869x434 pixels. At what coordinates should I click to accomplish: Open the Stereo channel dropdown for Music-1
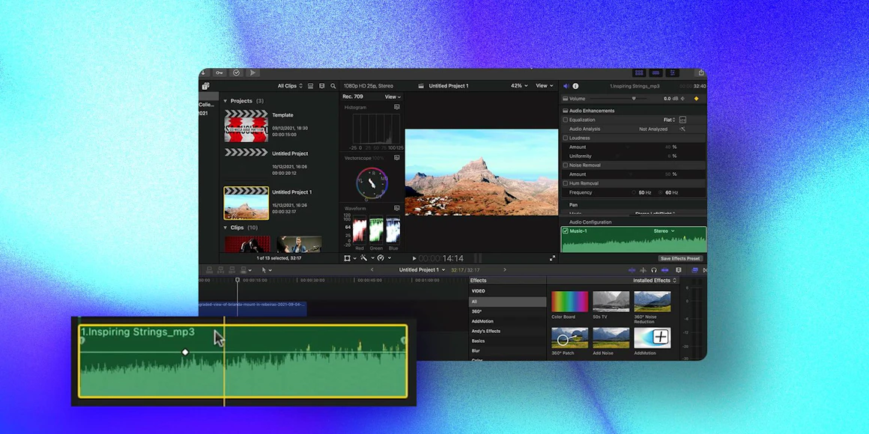point(664,230)
